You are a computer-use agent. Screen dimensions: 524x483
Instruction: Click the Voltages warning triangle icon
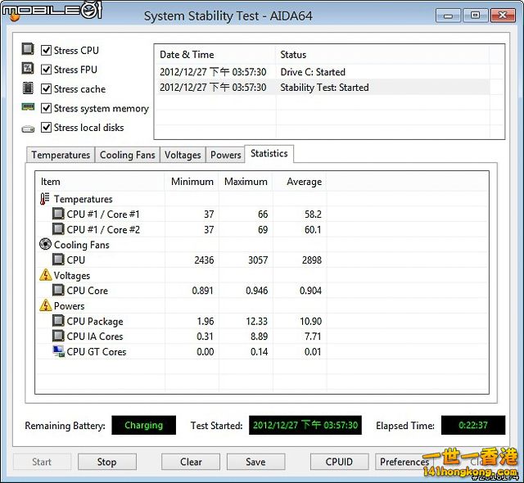pos(45,276)
